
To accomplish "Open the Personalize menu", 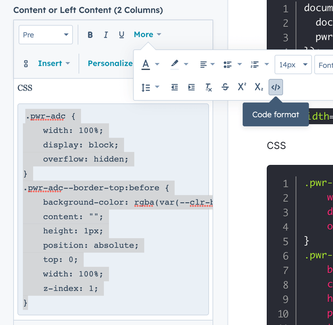I will click(x=111, y=63).
